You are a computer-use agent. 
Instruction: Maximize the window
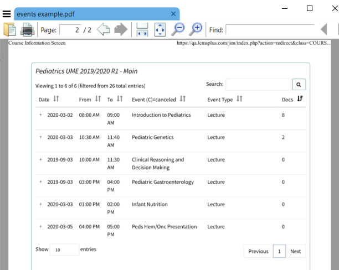coord(310,8)
